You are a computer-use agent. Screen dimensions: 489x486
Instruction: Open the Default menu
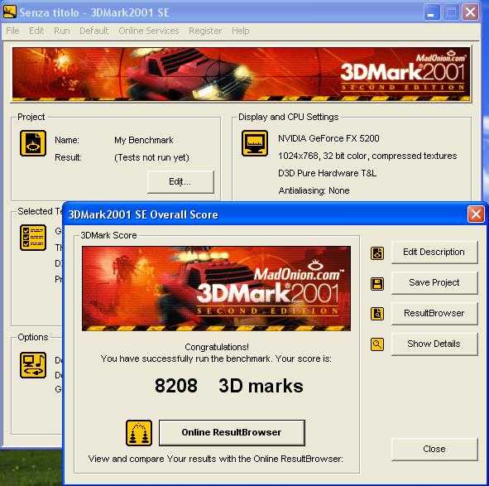94,31
